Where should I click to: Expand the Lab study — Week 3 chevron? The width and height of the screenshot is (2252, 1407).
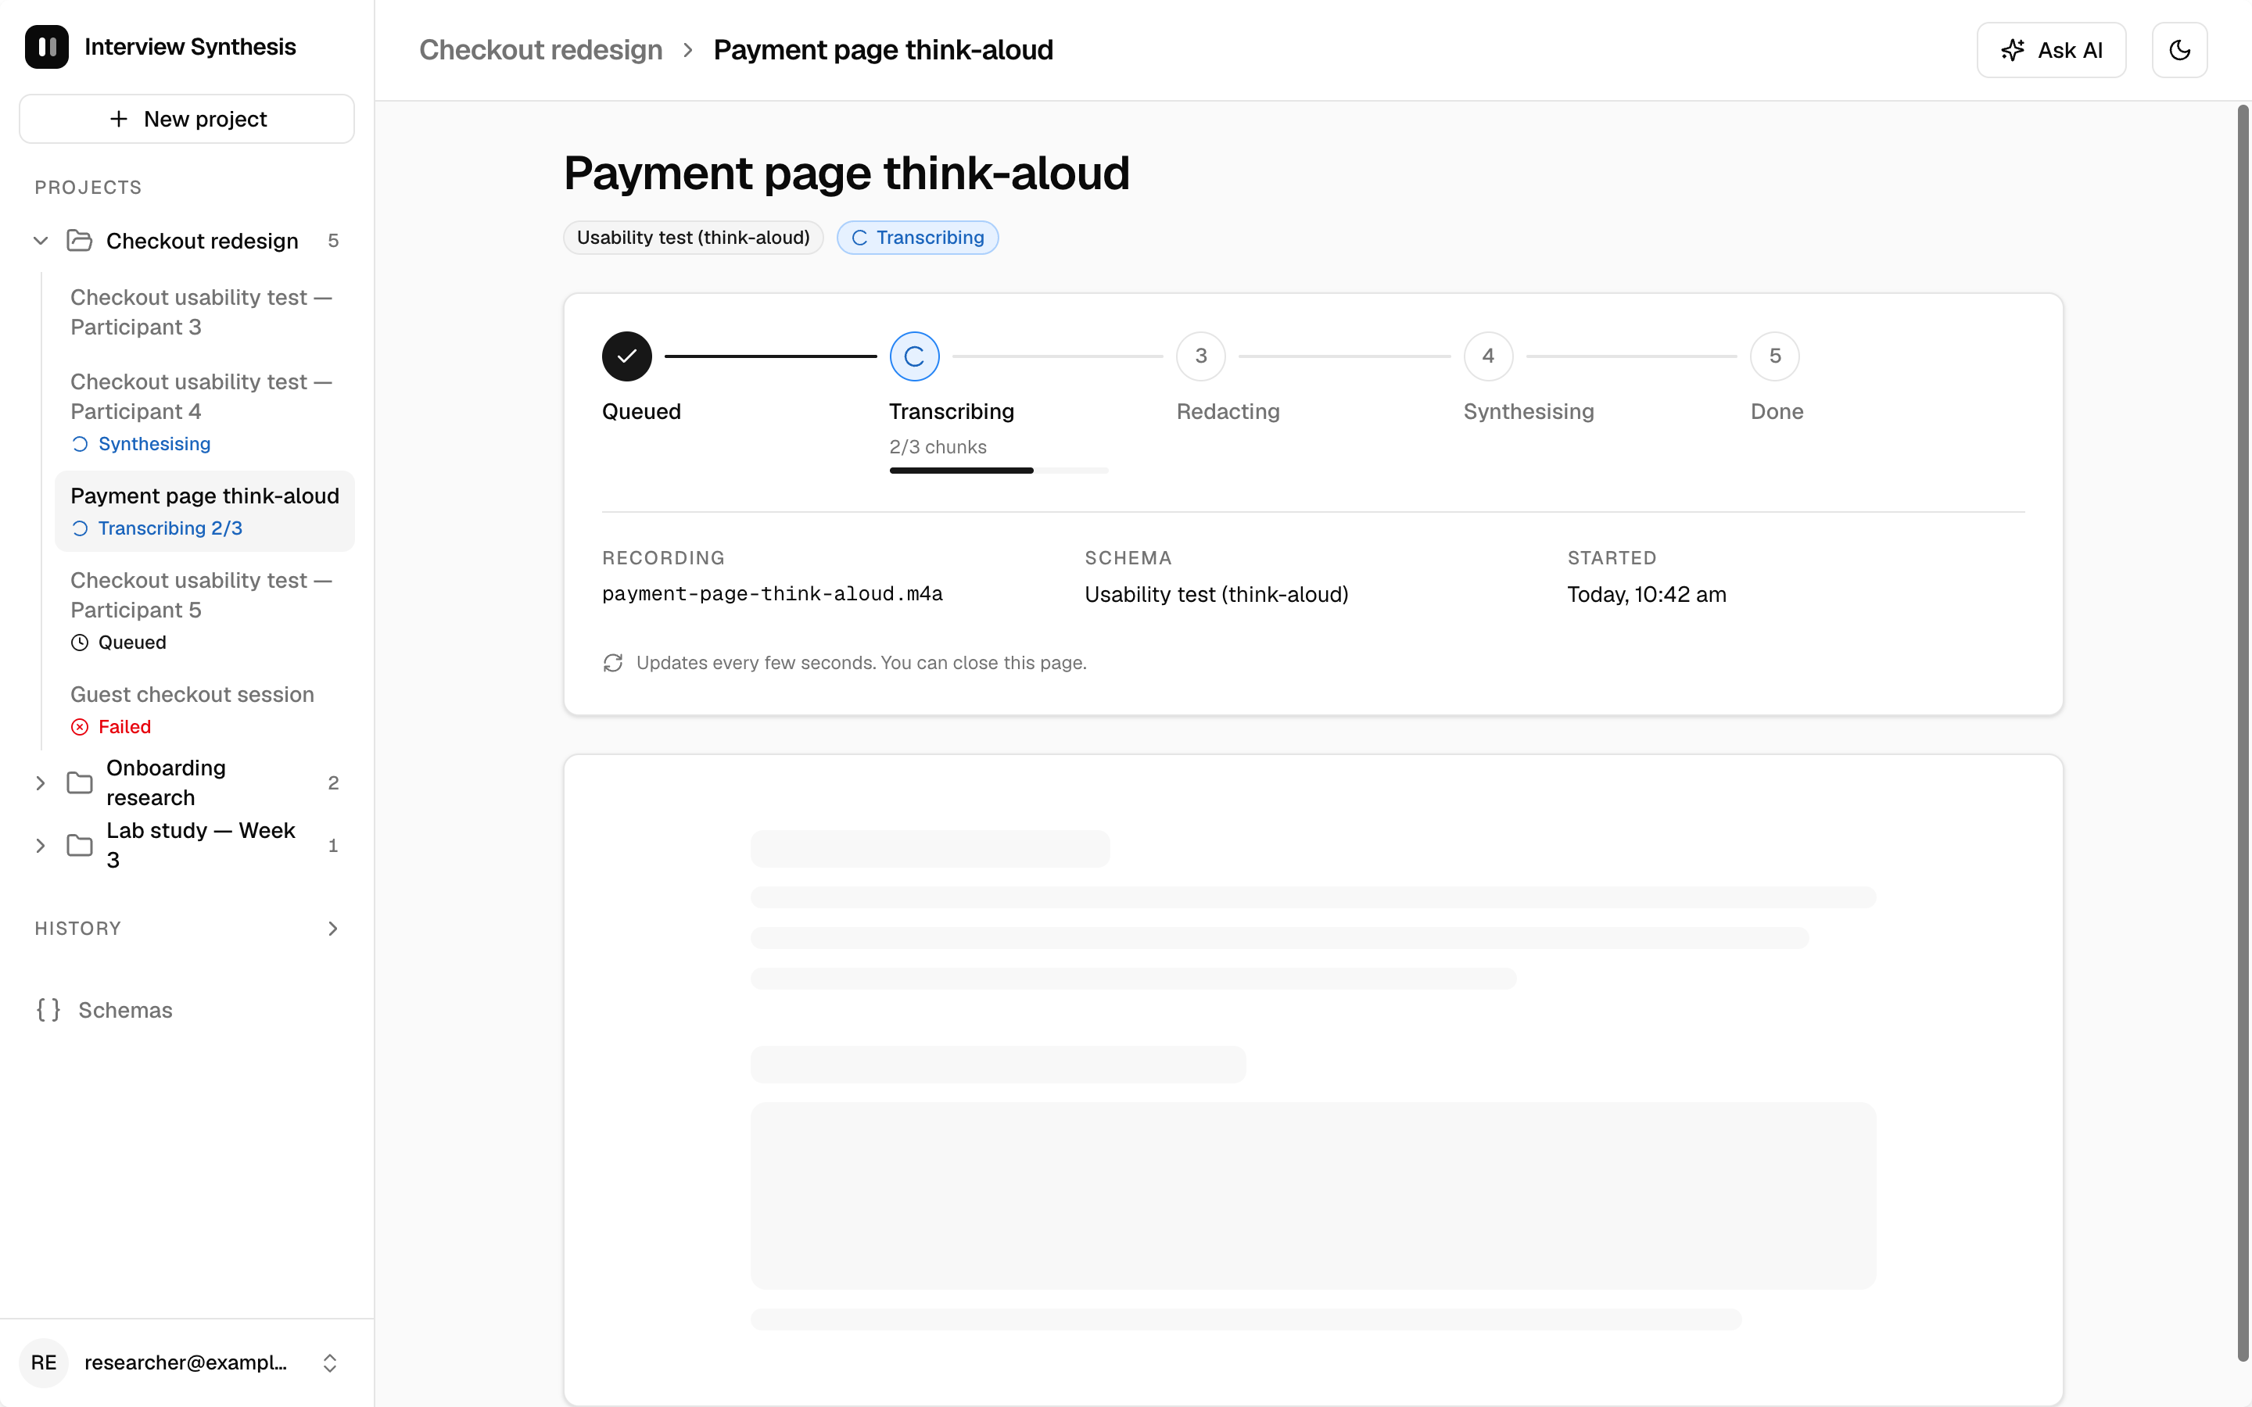[40, 845]
